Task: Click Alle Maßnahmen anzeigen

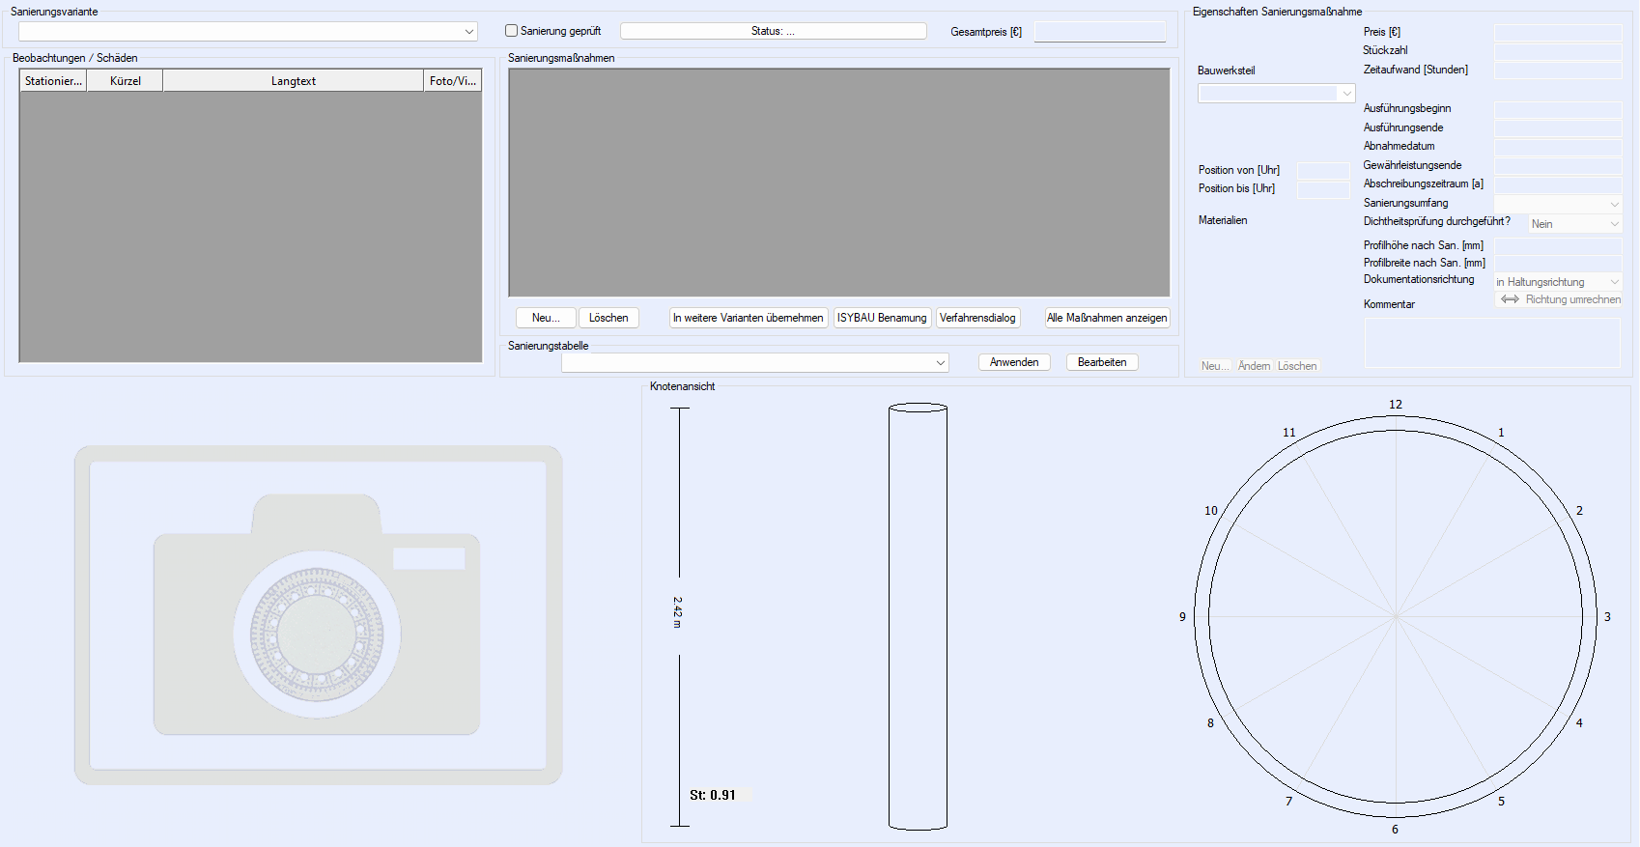Action: 1107,318
